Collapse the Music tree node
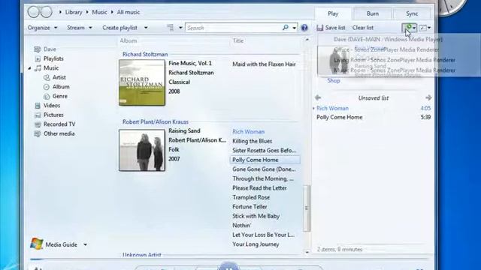Viewport: 481px width, 270px height. (x=30, y=68)
